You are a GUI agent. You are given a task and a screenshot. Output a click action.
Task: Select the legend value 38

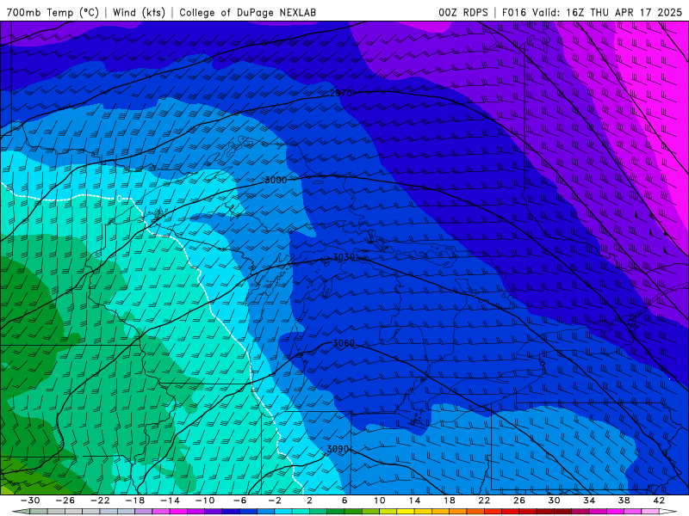point(624,501)
